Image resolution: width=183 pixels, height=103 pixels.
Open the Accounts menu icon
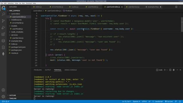[x=3, y=90]
